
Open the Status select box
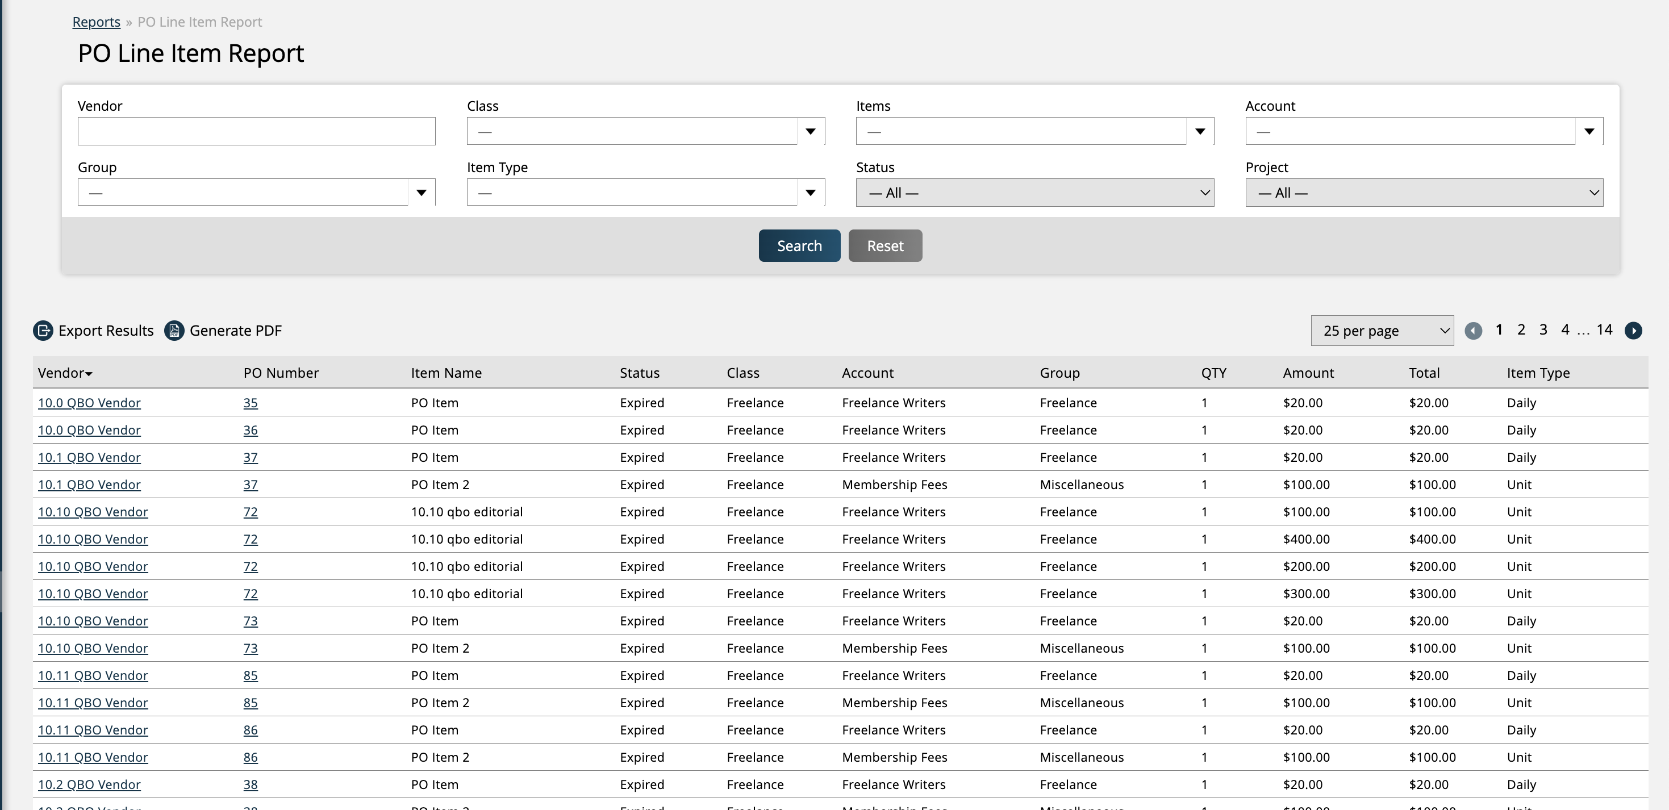click(1034, 193)
